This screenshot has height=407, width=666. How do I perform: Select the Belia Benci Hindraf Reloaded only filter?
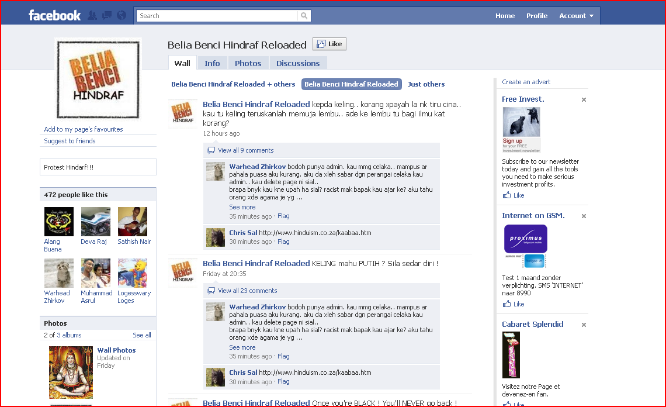[351, 84]
